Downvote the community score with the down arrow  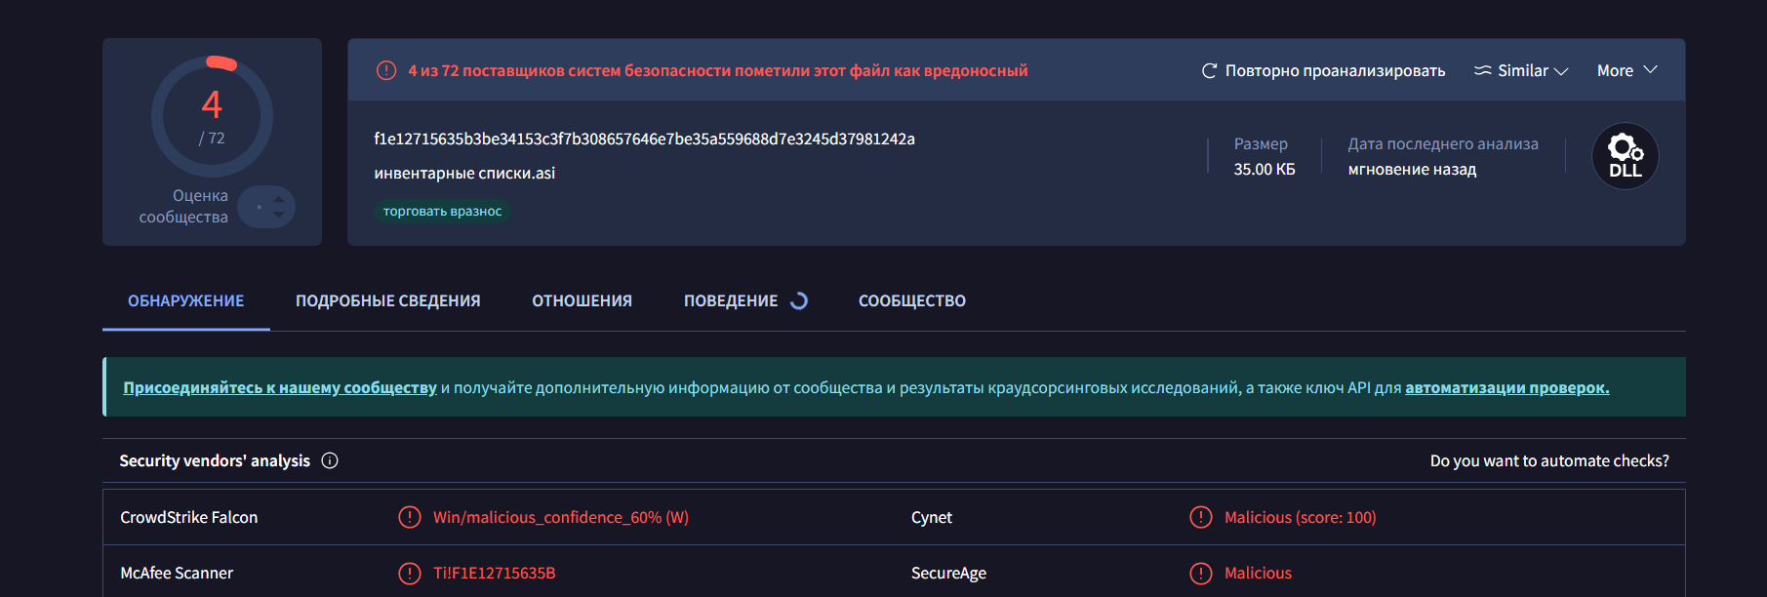279,215
